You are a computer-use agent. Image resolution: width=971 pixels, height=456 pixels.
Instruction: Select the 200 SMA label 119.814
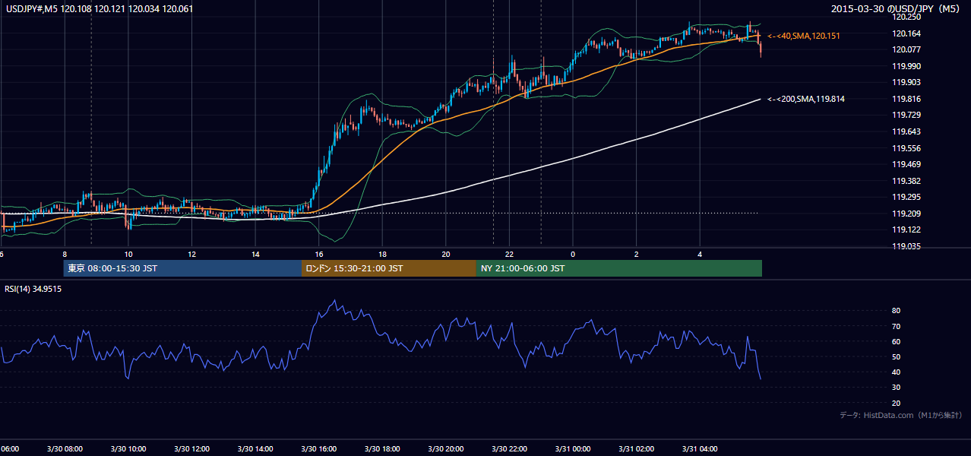pos(806,99)
